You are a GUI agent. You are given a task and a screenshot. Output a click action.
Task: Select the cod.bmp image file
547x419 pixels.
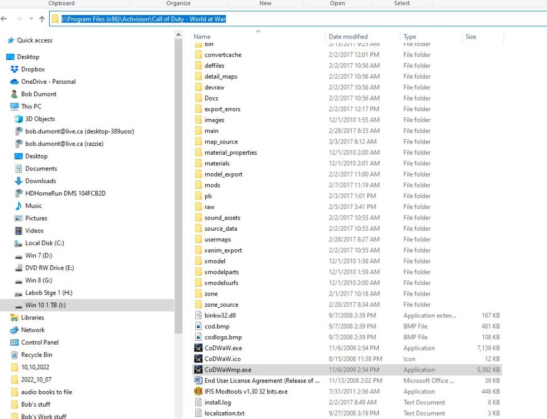217,326
